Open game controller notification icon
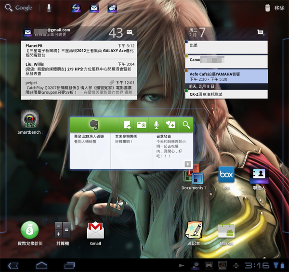The image size is (289, 272). 209,266
